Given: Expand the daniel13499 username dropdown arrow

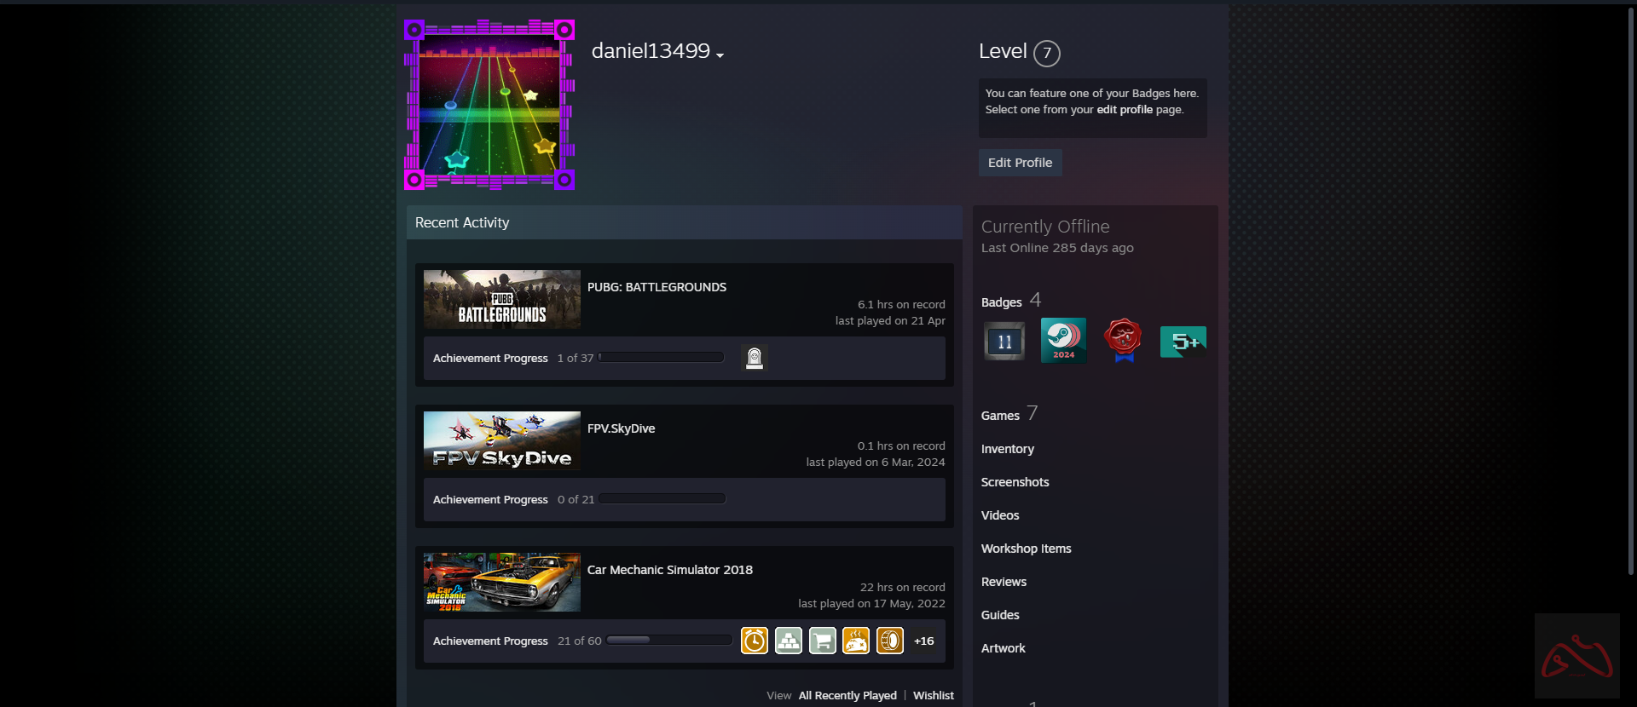Looking at the screenshot, I should [x=720, y=55].
